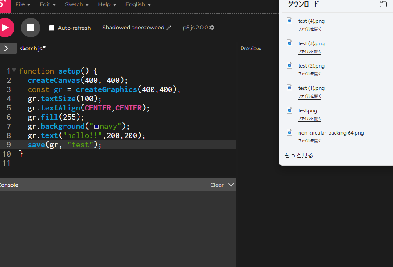Edit sketch name with pencil icon

(169, 28)
